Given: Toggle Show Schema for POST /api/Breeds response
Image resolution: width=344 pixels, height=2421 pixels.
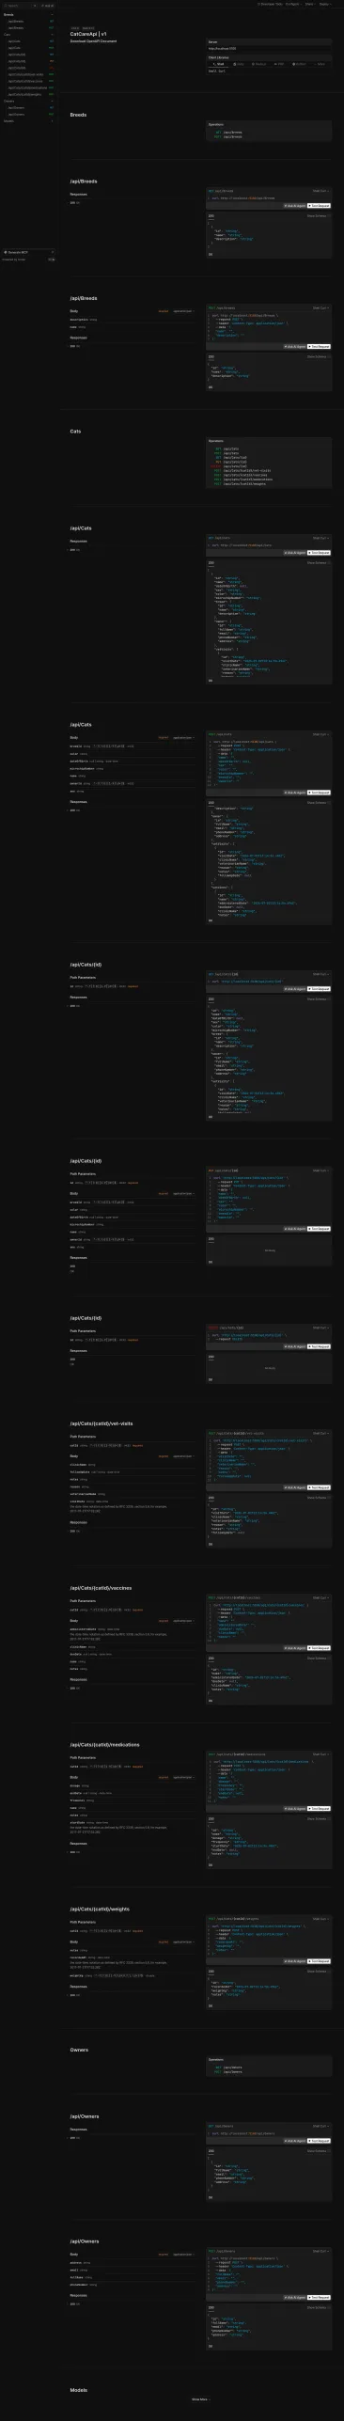Looking at the screenshot, I should 319,356.
